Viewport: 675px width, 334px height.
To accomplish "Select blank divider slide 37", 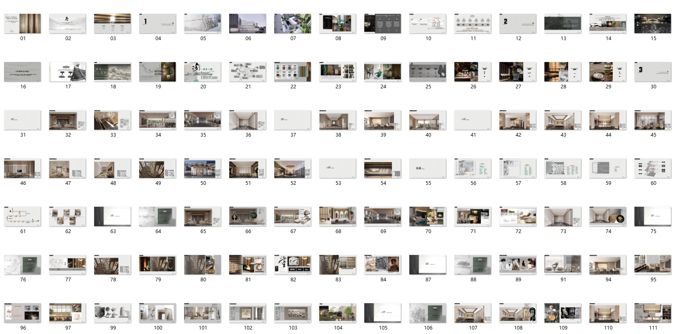I will (293, 120).
